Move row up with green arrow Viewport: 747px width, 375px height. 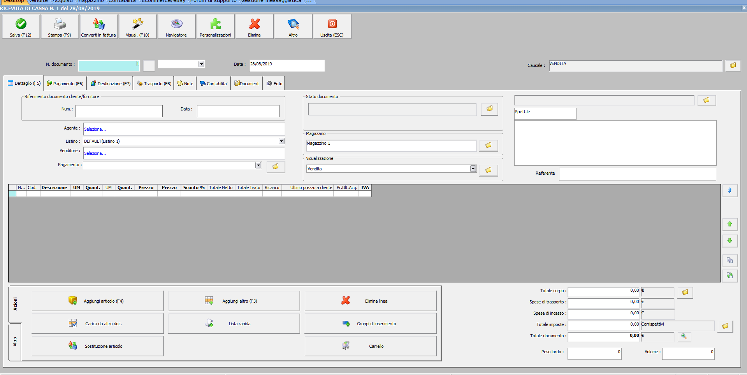[730, 224]
